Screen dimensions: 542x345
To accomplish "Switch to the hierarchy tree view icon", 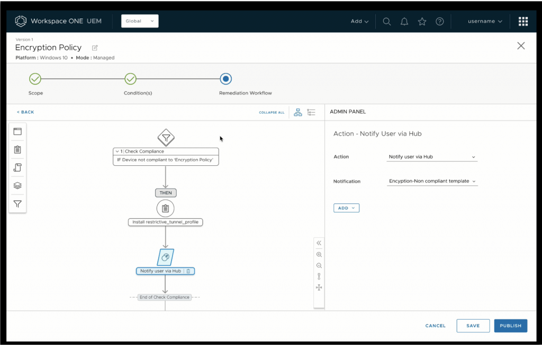I will pos(298,113).
